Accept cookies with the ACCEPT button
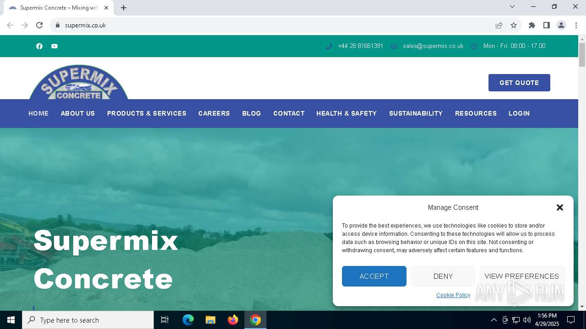Screen dimensions: 586x329 (x=374, y=276)
